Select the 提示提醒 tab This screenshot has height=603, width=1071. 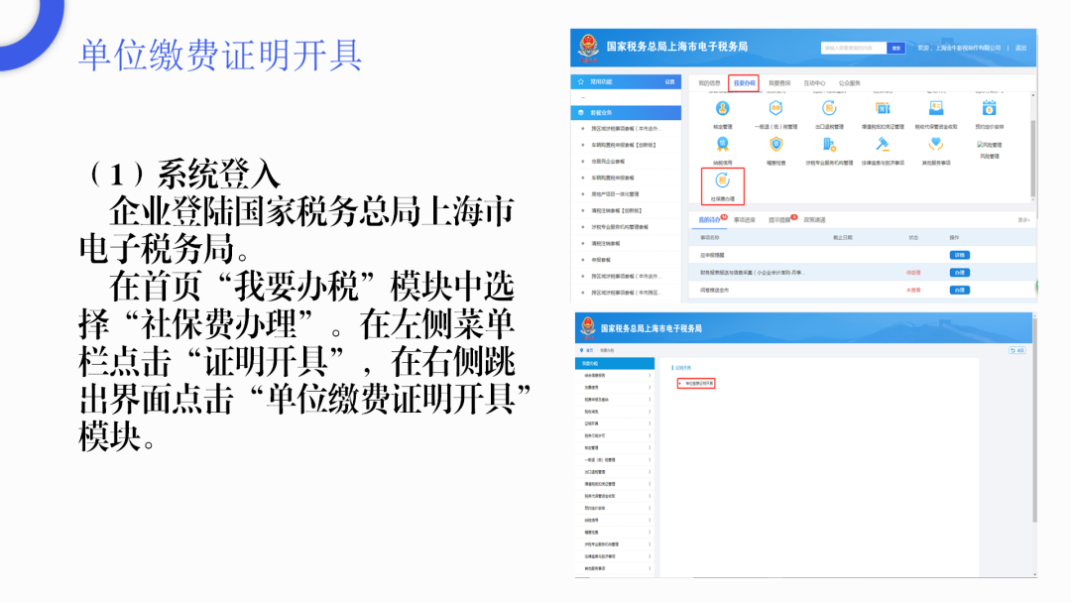(779, 220)
